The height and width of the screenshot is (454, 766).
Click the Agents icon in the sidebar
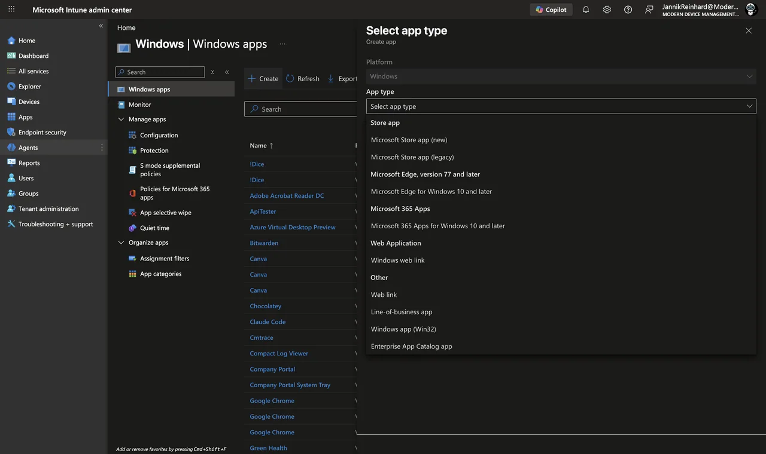pyautogui.click(x=11, y=148)
